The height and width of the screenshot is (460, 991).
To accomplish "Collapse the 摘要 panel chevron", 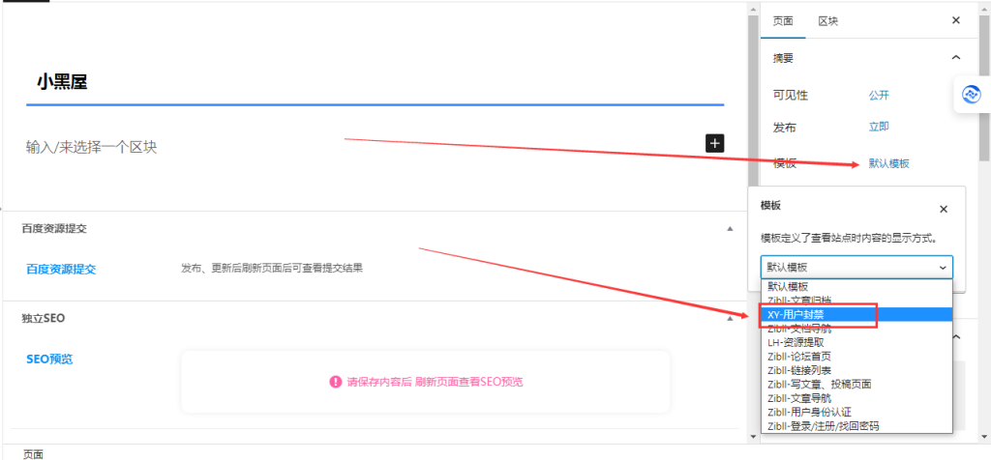I will coord(955,57).
